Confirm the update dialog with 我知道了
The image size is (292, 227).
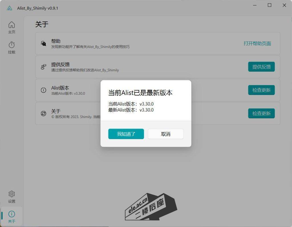click(126, 134)
